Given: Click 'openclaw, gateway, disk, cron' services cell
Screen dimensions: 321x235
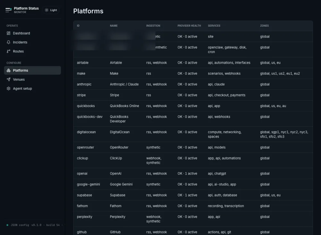Looking at the screenshot, I should [227, 50].
